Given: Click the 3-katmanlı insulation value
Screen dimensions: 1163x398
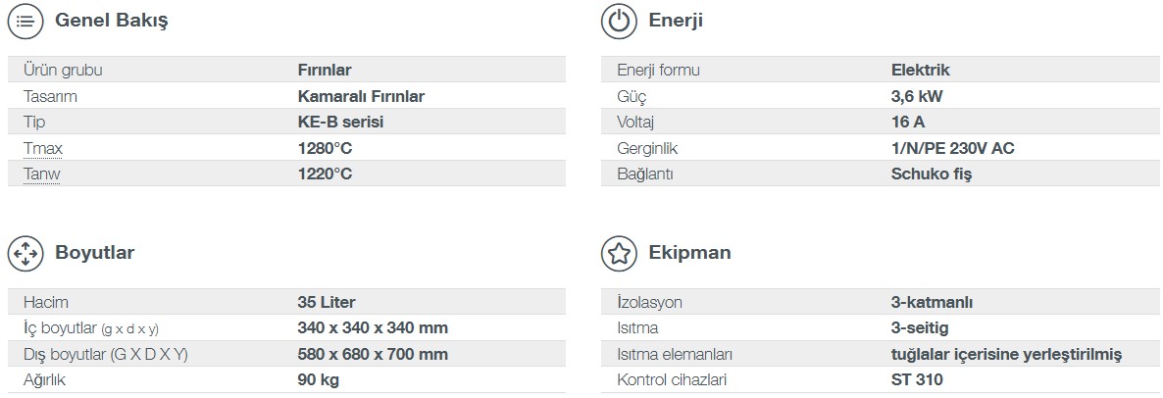Looking at the screenshot, I should (x=932, y=302).
